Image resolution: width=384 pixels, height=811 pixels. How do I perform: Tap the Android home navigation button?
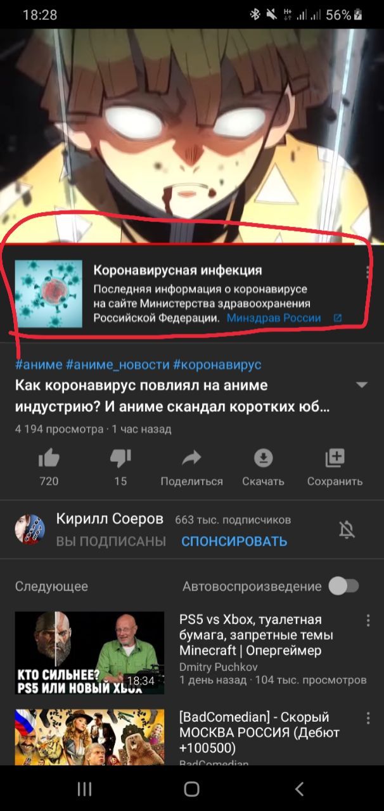click(x=191, y=788)
